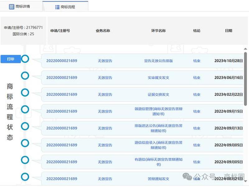Select timeline circle for 2023年06月16日 row

[x=25, y=75]
